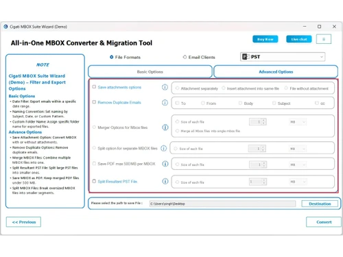
Task: Select Merge all Mbox files into single mbox file
Action: click(x=177, y=131)
